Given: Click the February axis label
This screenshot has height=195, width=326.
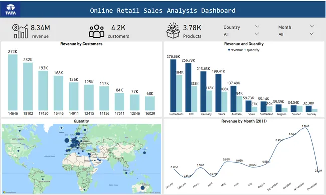Looking at the screenshot, I should 182,186.
